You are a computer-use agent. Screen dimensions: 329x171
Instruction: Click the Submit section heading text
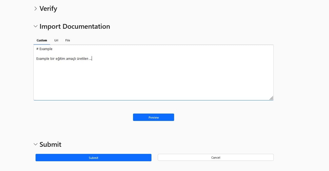[x=50, y=144]
